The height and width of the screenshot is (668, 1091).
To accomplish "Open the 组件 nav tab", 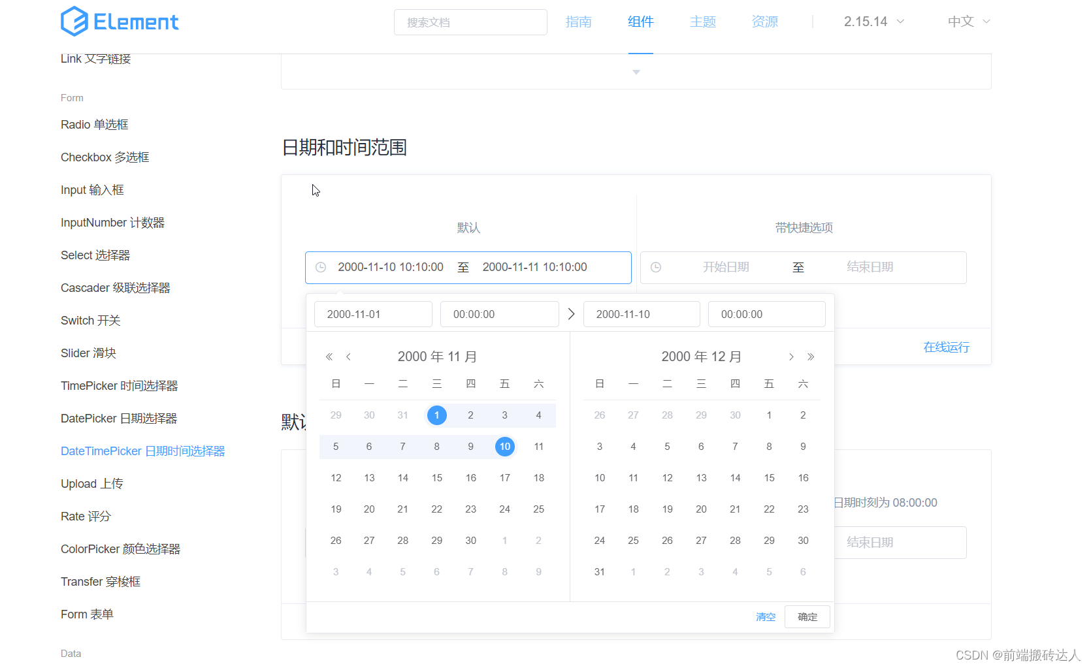I will (641, 22).
